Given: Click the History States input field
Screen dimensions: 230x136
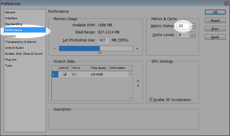Looking at the screenshot, I should click(x=183, y=26).
